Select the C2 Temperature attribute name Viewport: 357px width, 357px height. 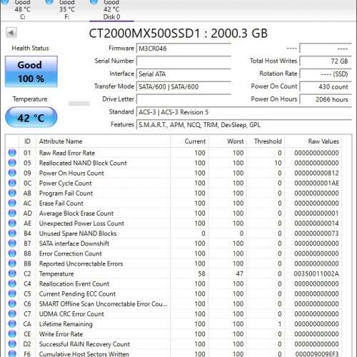(56, 273)
